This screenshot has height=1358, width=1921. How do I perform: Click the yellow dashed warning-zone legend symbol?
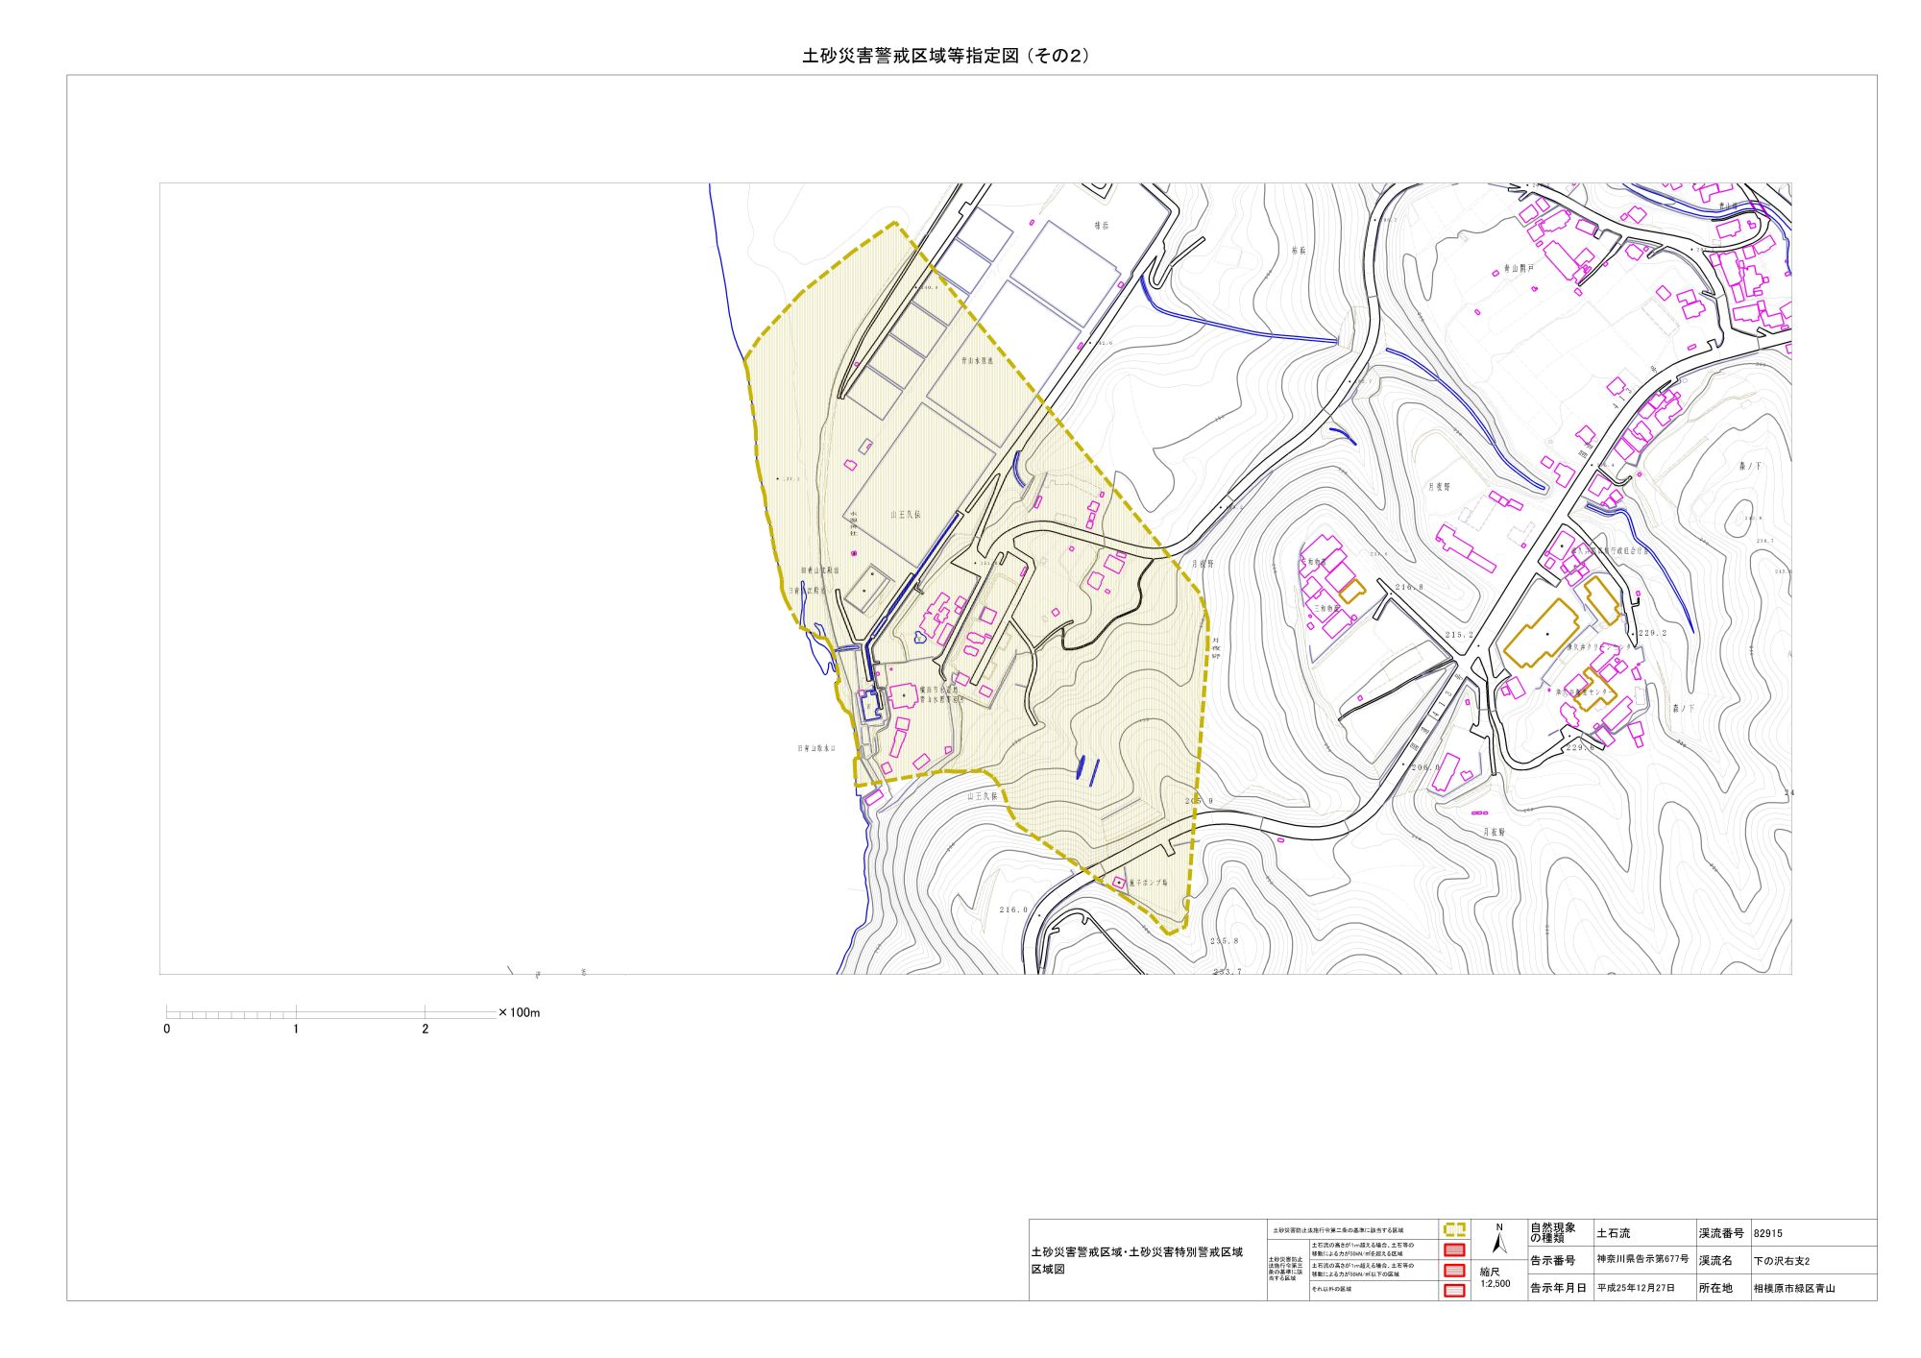[1454, 1229]
